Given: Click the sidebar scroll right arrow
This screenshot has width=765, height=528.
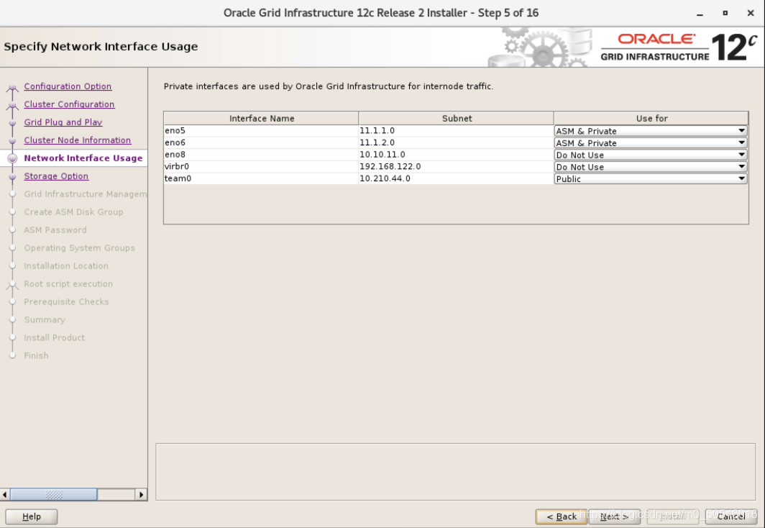Looking at the screenshot, I should click(141, 494).
